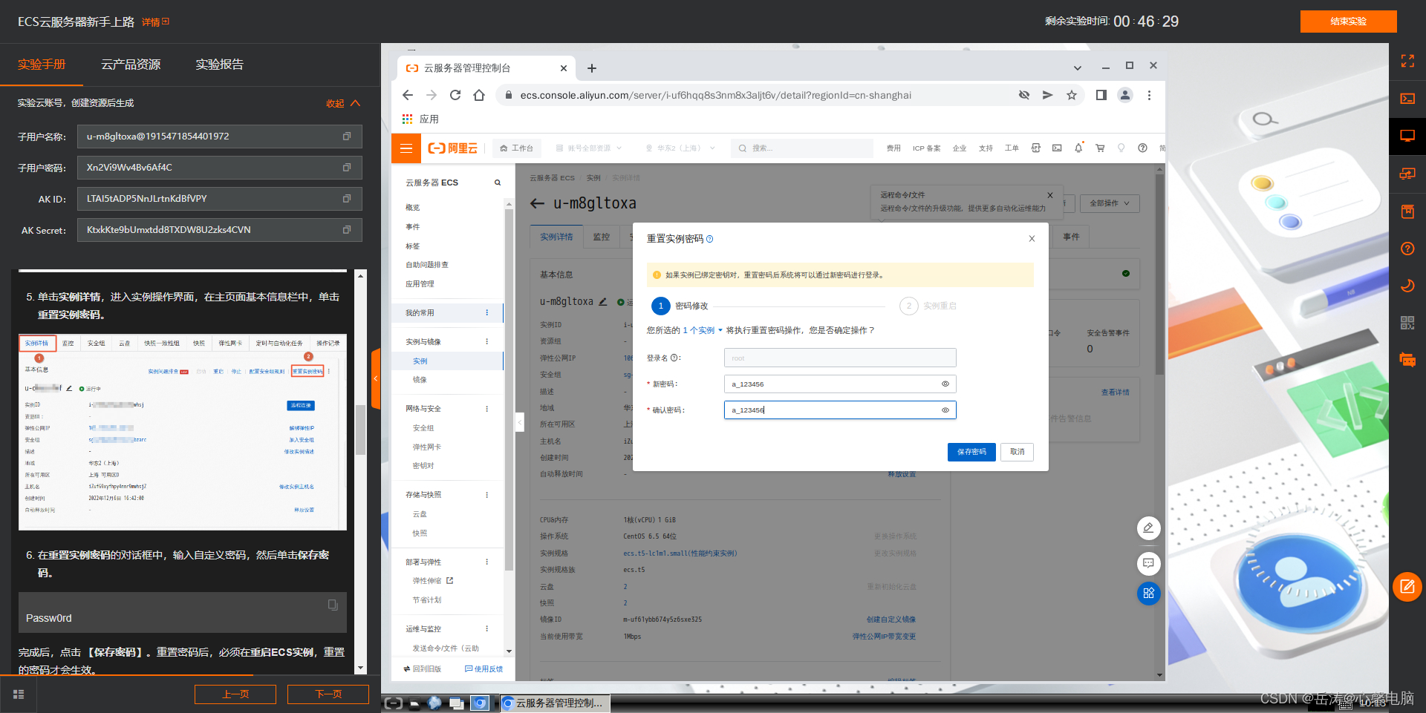Viewport: 1426px width, 713px height.
Task: Copy the 子用户名称 value with its copy icon
Action: [x=346, y=137]
